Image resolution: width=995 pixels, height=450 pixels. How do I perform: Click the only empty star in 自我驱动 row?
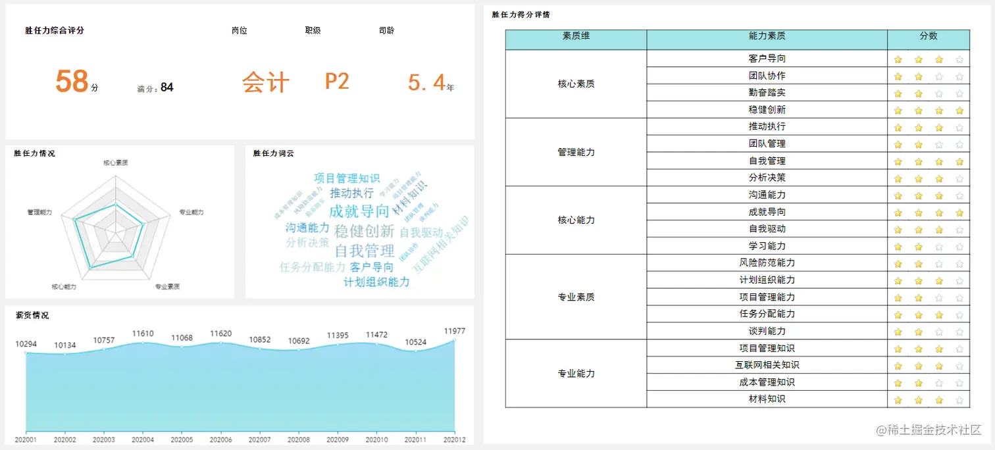[959, 230]
